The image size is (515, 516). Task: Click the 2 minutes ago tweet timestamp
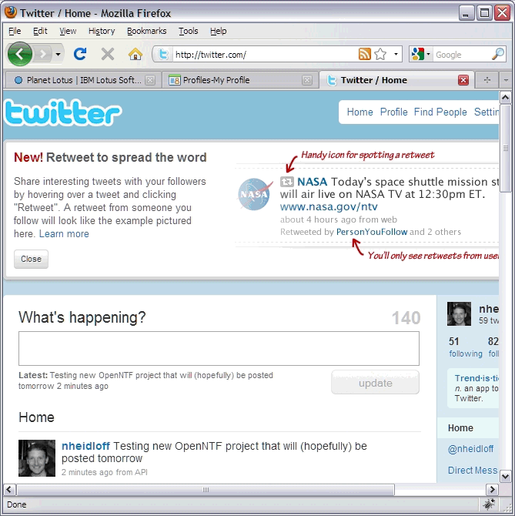87,472
